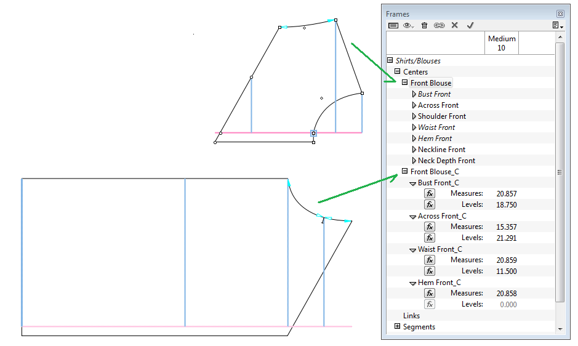The height and width of the screenshot is (346, 578).
Task: Collapse the Hem Front_C item
Action: [x=413, y=283]
